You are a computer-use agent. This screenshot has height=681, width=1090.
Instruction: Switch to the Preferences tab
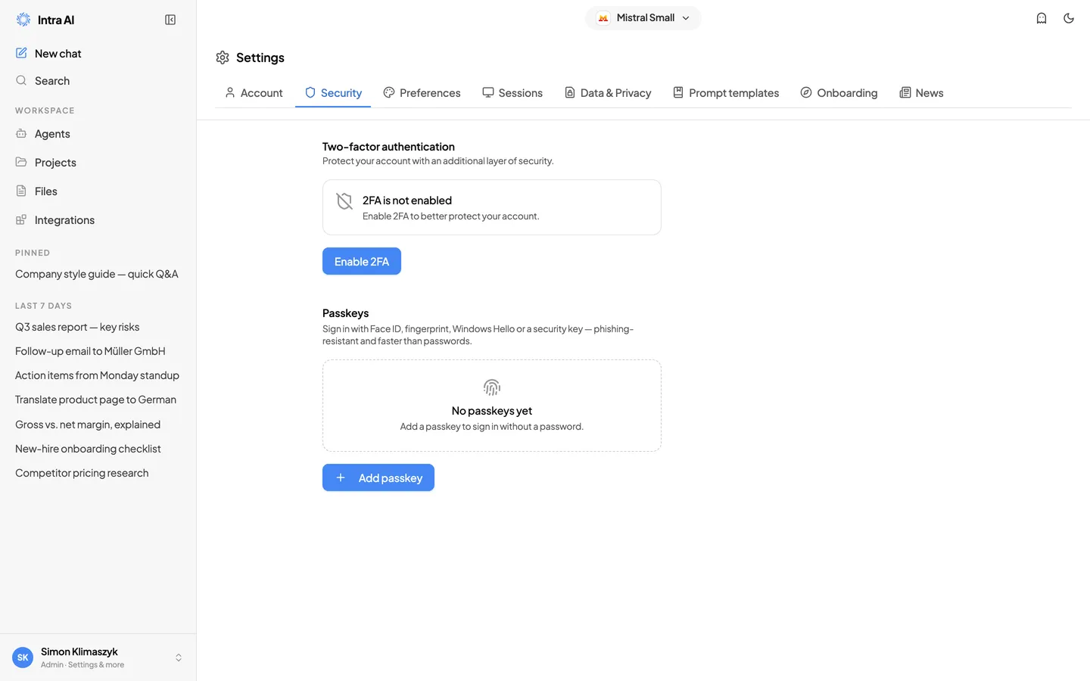click(422, 93)
